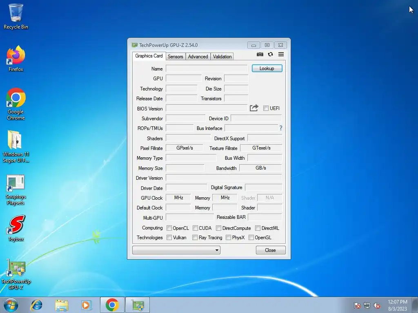Toggle the DirectML checkbox

258,228
